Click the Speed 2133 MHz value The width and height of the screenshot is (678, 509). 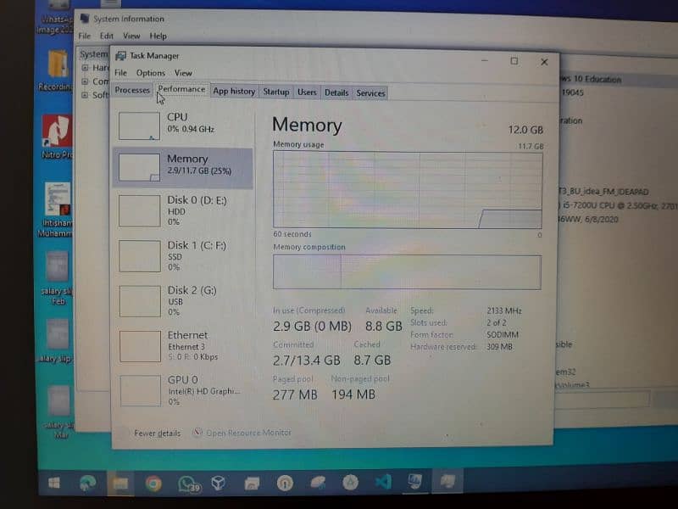504,310
